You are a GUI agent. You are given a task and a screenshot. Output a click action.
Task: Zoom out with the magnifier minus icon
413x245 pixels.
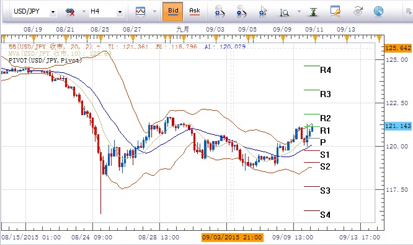coord(241,12)
